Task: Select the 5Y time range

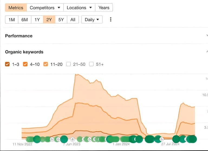Action: pos(61,20)
